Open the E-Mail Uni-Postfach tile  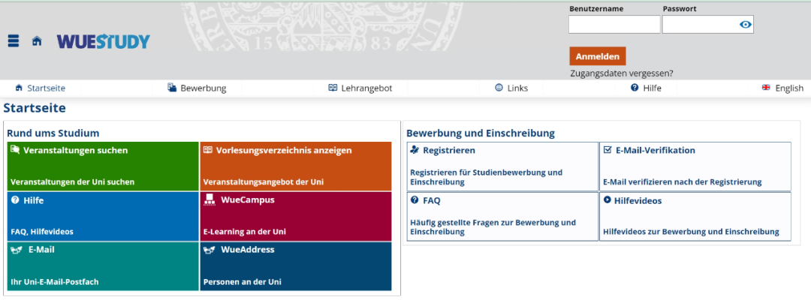point(102,265)
